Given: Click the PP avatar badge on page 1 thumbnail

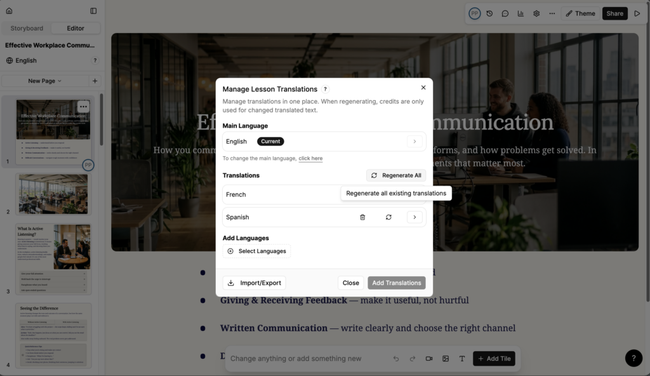Looking at the screenshot, I should point(88,165).
